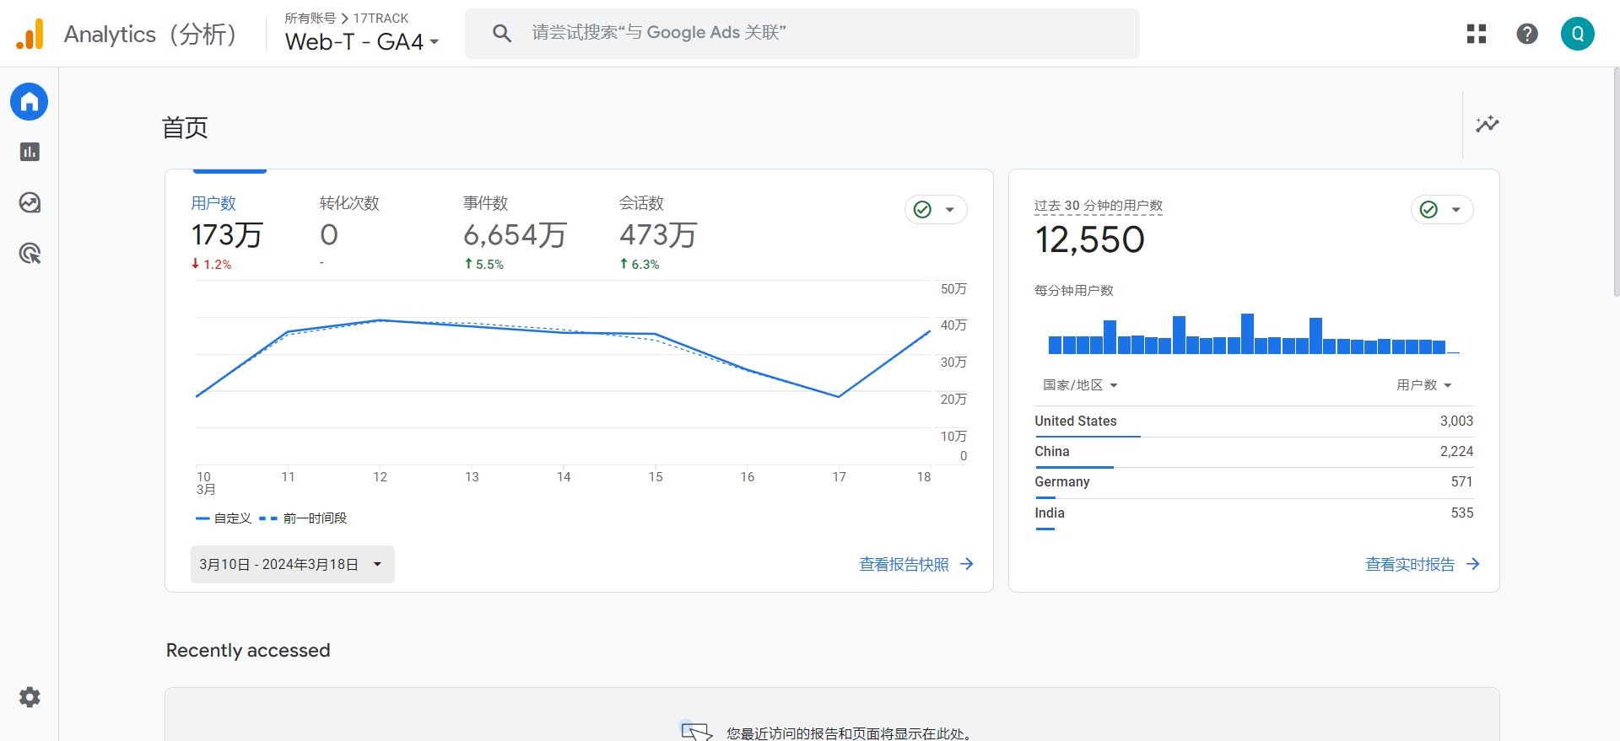Click the search field for Google Ads

[x=802, y=34]
